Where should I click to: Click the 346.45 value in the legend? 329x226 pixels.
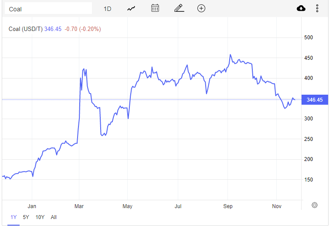[53, 29]
